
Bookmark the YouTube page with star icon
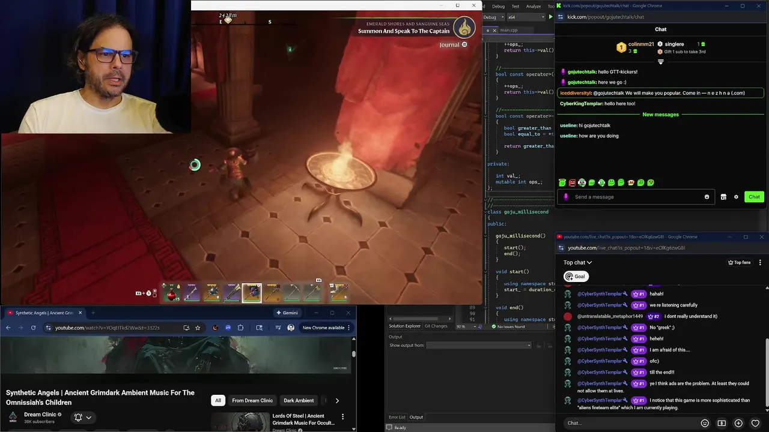(198, 328)
